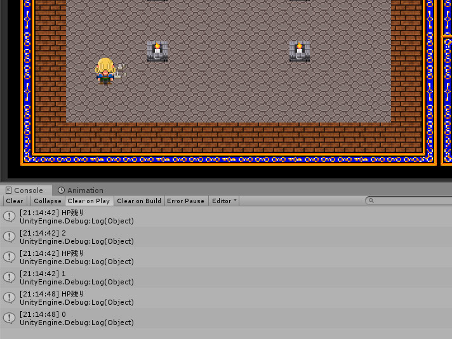Viewport: 452px width, 339px height.
Task: Click the right candle pedestal
Action: tap(300, 51)
